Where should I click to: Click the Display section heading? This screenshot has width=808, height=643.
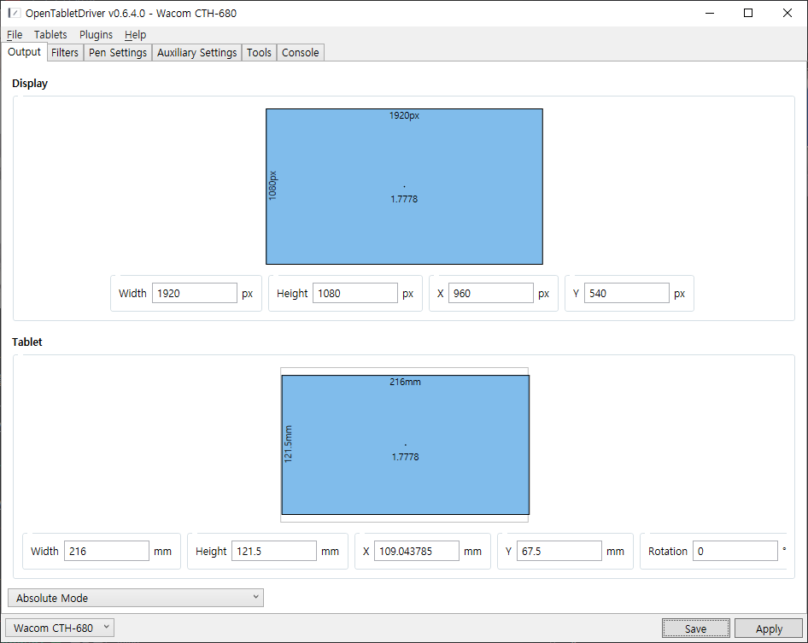pos(30,84)
